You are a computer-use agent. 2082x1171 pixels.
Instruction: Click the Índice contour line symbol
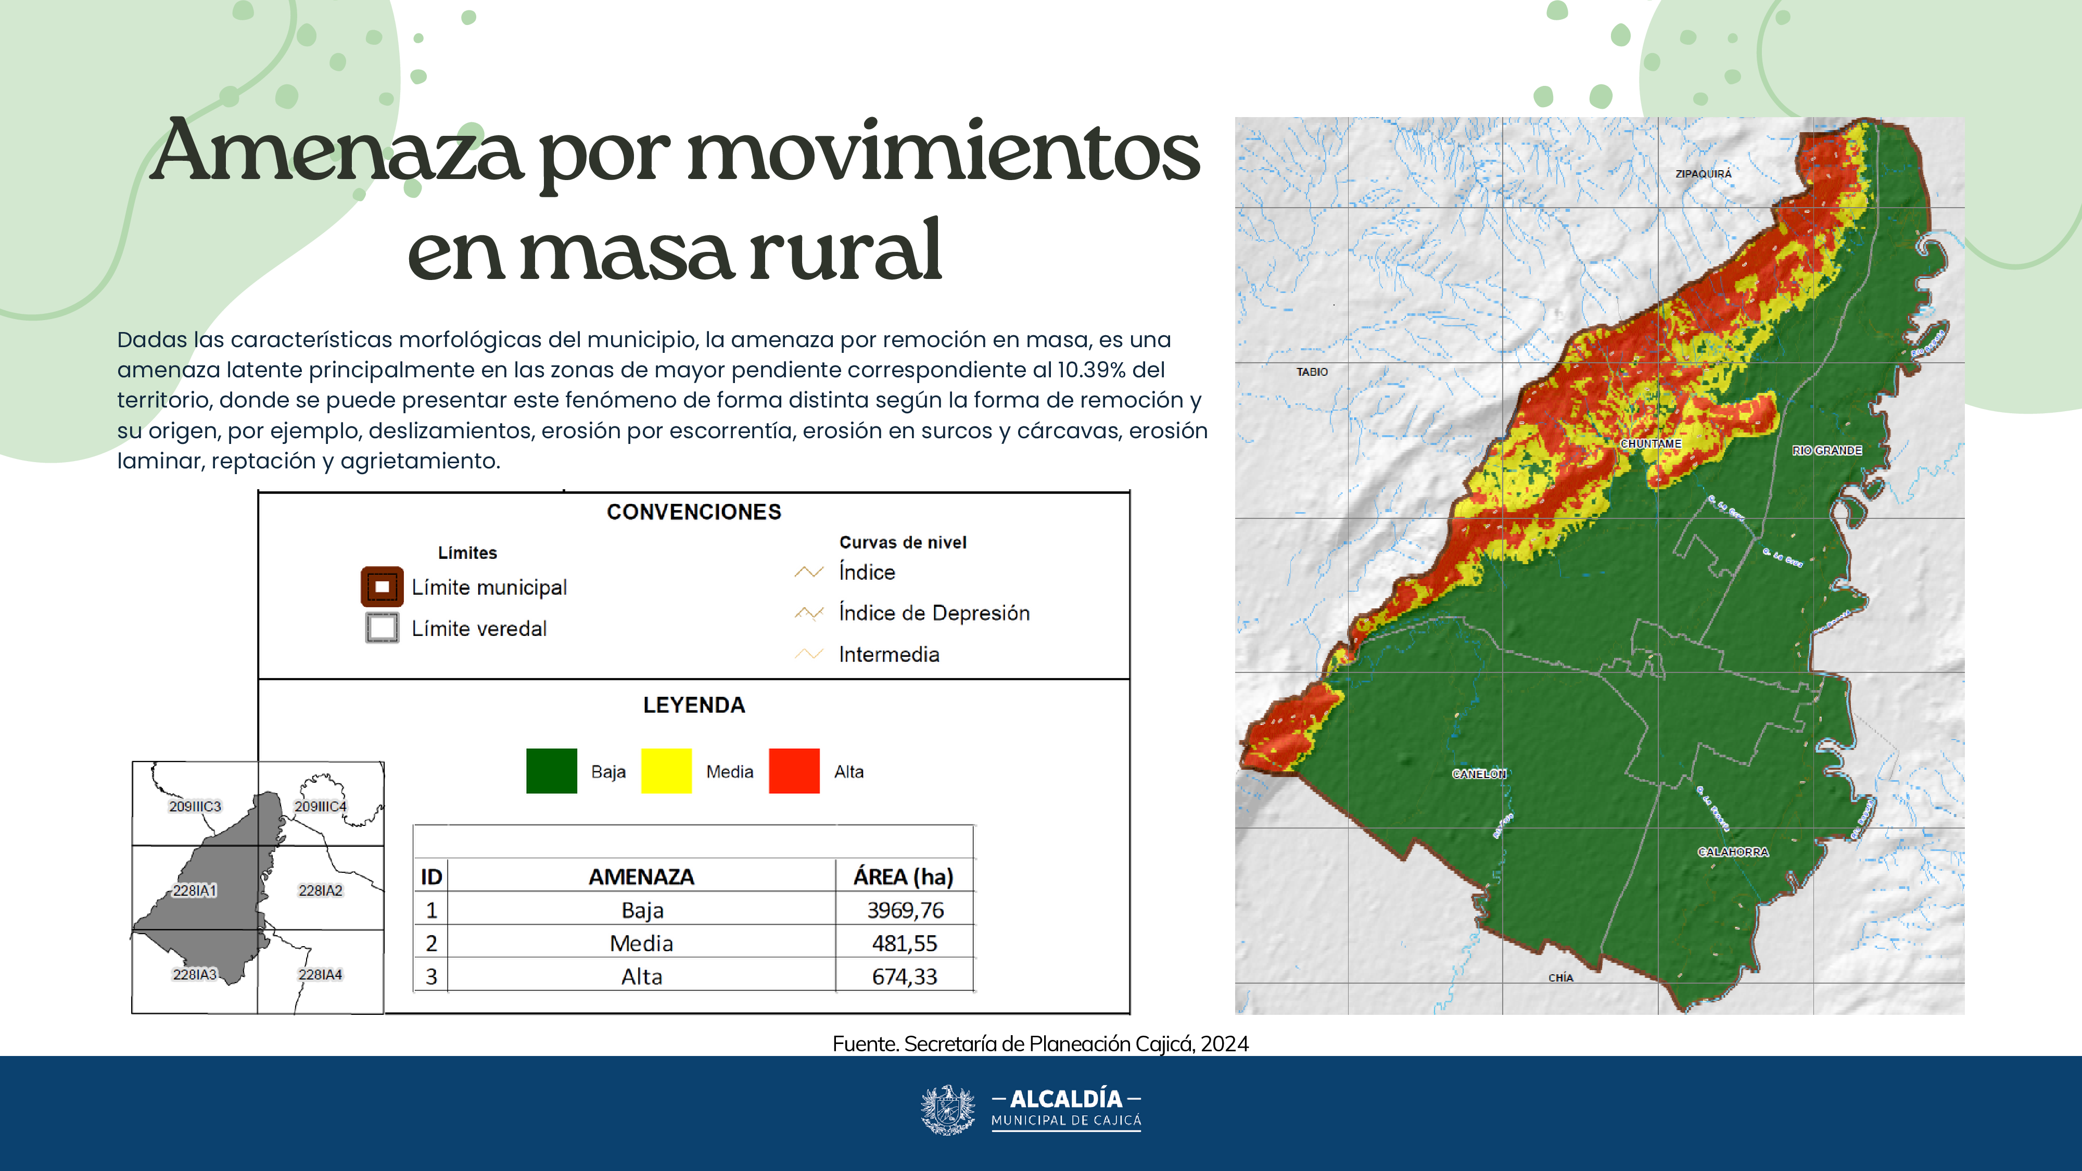tap(808, 572)
